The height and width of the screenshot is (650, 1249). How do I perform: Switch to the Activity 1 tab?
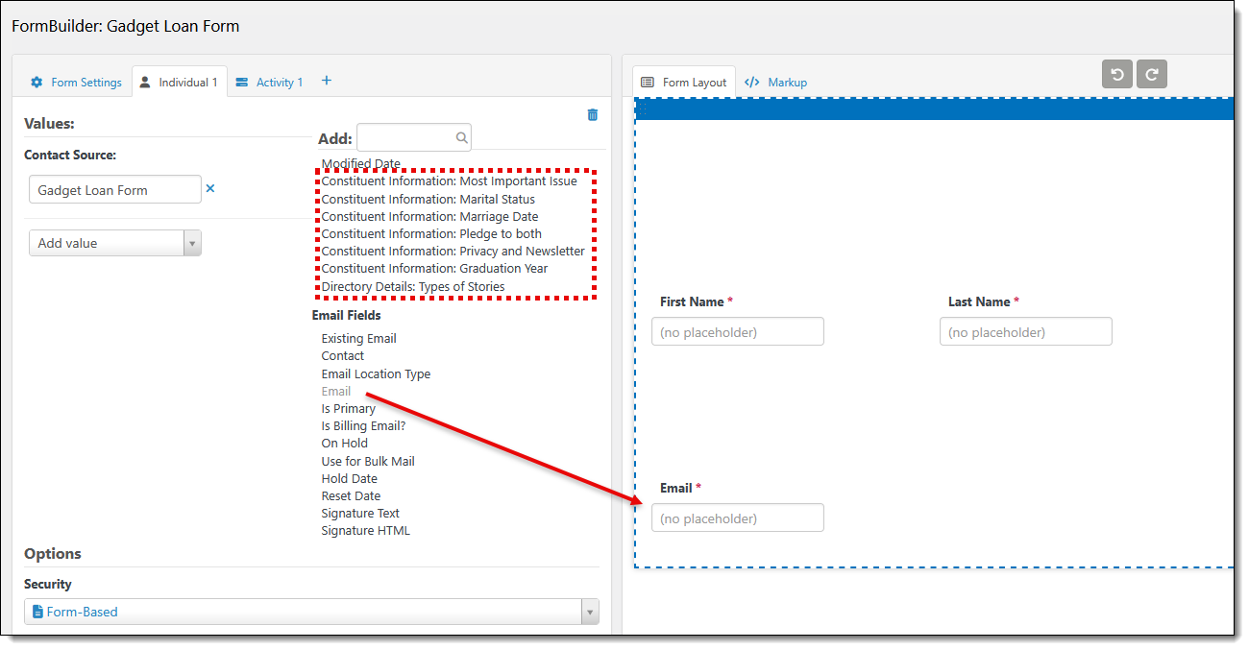[269, 83]
